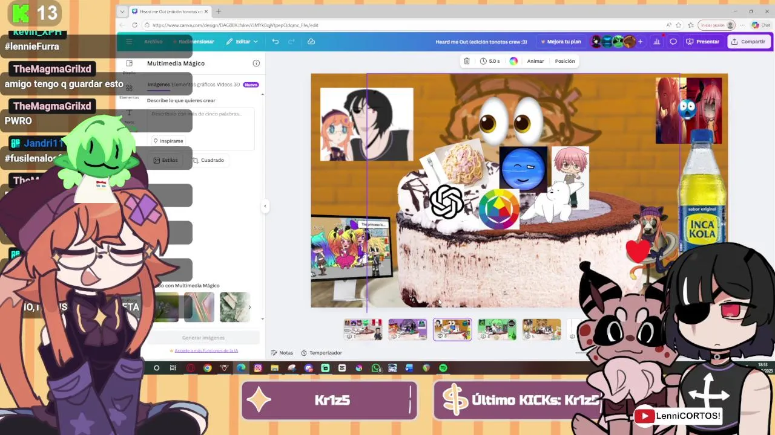Click Mejora tu plan button
The image size is (775, 435).
pyautogui.click(x=561, y=42)
